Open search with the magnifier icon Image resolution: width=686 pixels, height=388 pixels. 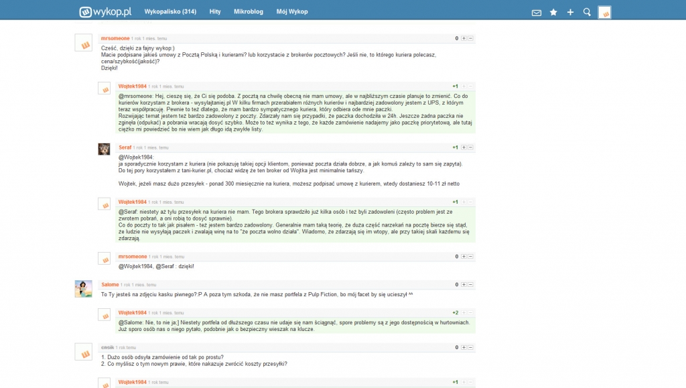pyautogui.click(x=587, y=12)
